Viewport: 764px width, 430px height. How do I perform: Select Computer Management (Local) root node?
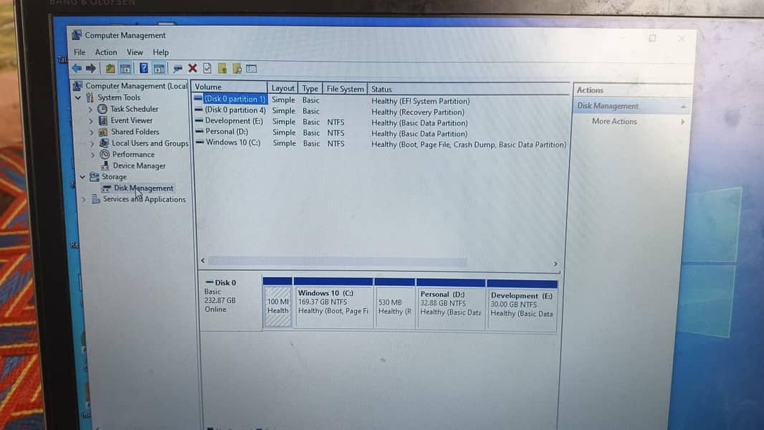(136, 86)
